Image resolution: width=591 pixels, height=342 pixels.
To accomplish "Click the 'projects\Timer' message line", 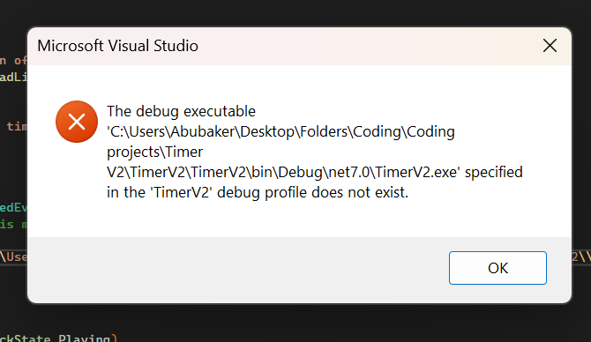I will click(155, 152).
